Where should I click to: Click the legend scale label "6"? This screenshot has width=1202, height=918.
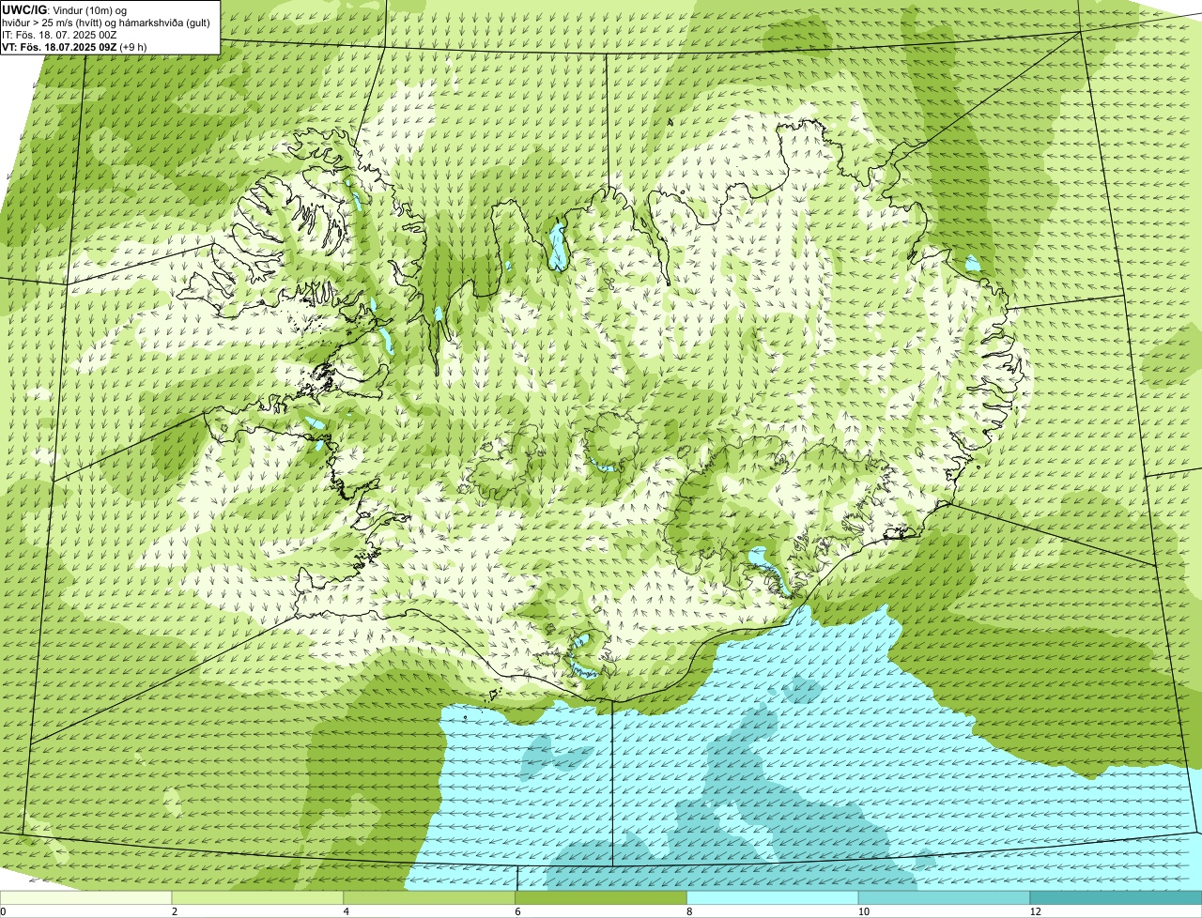[x=516, y=911]
